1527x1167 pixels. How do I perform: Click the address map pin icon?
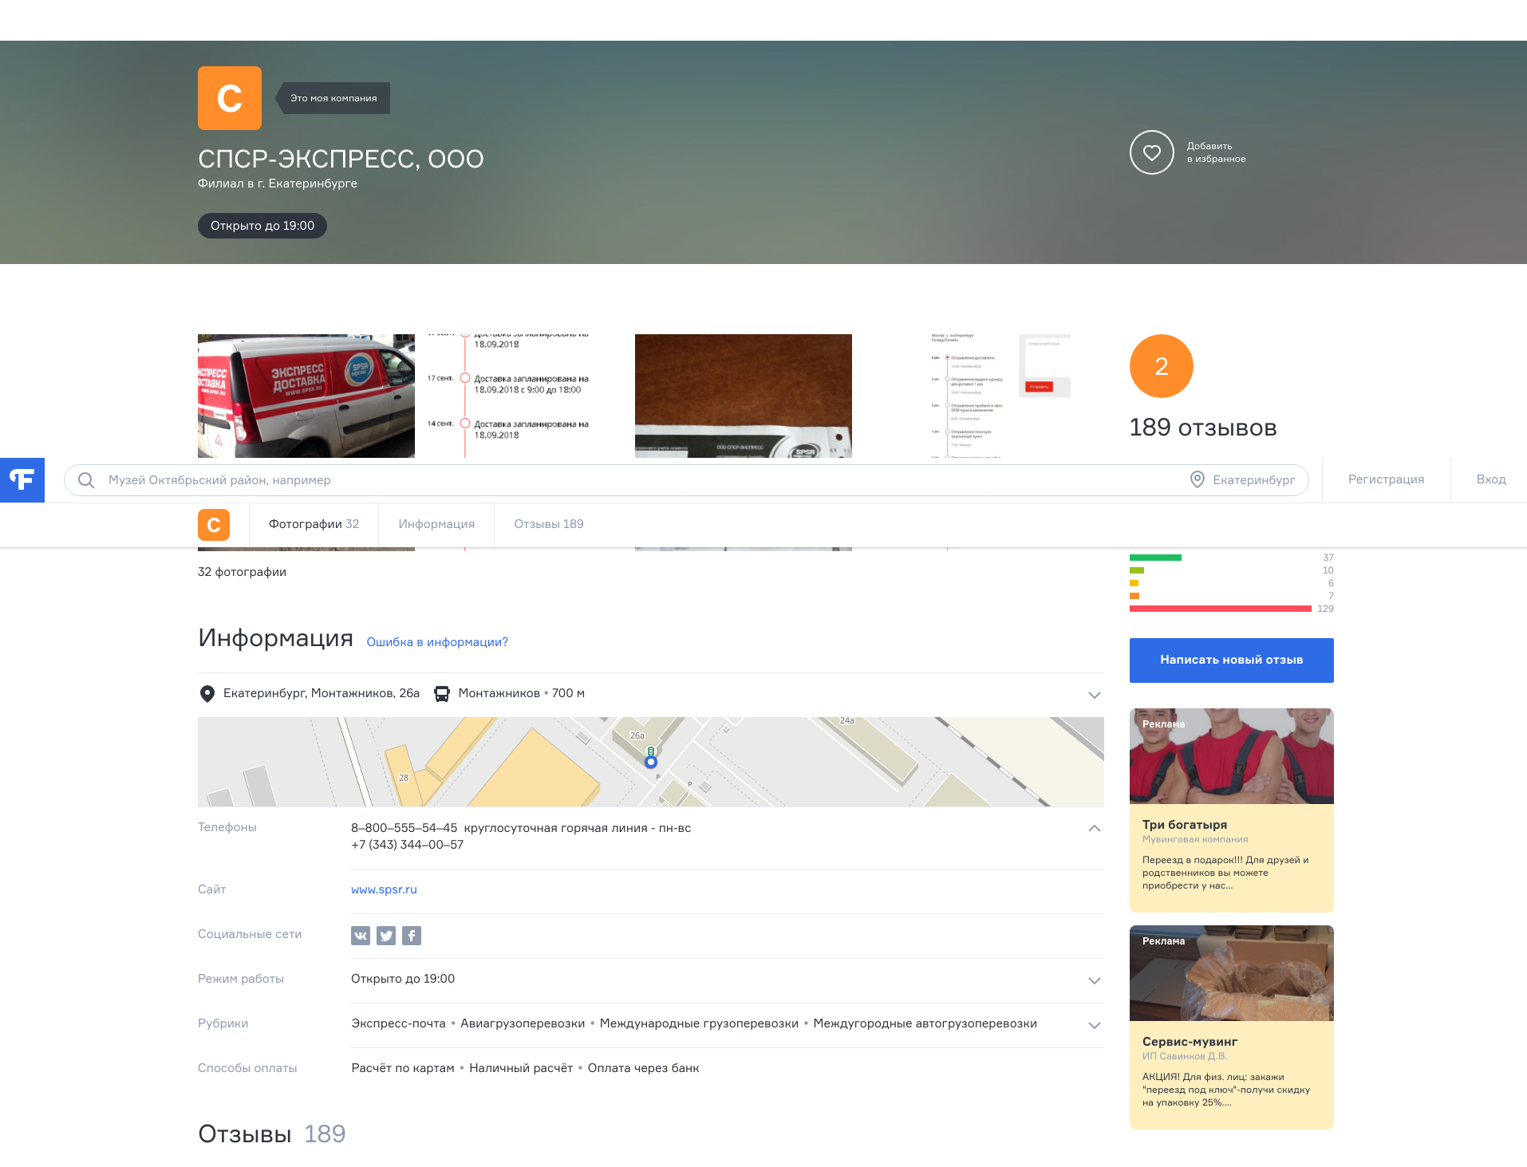[x=207, y=694]
